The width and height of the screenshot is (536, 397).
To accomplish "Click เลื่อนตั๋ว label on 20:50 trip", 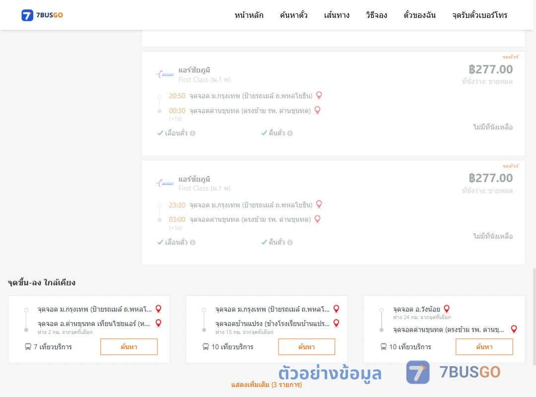I will 176,133.
